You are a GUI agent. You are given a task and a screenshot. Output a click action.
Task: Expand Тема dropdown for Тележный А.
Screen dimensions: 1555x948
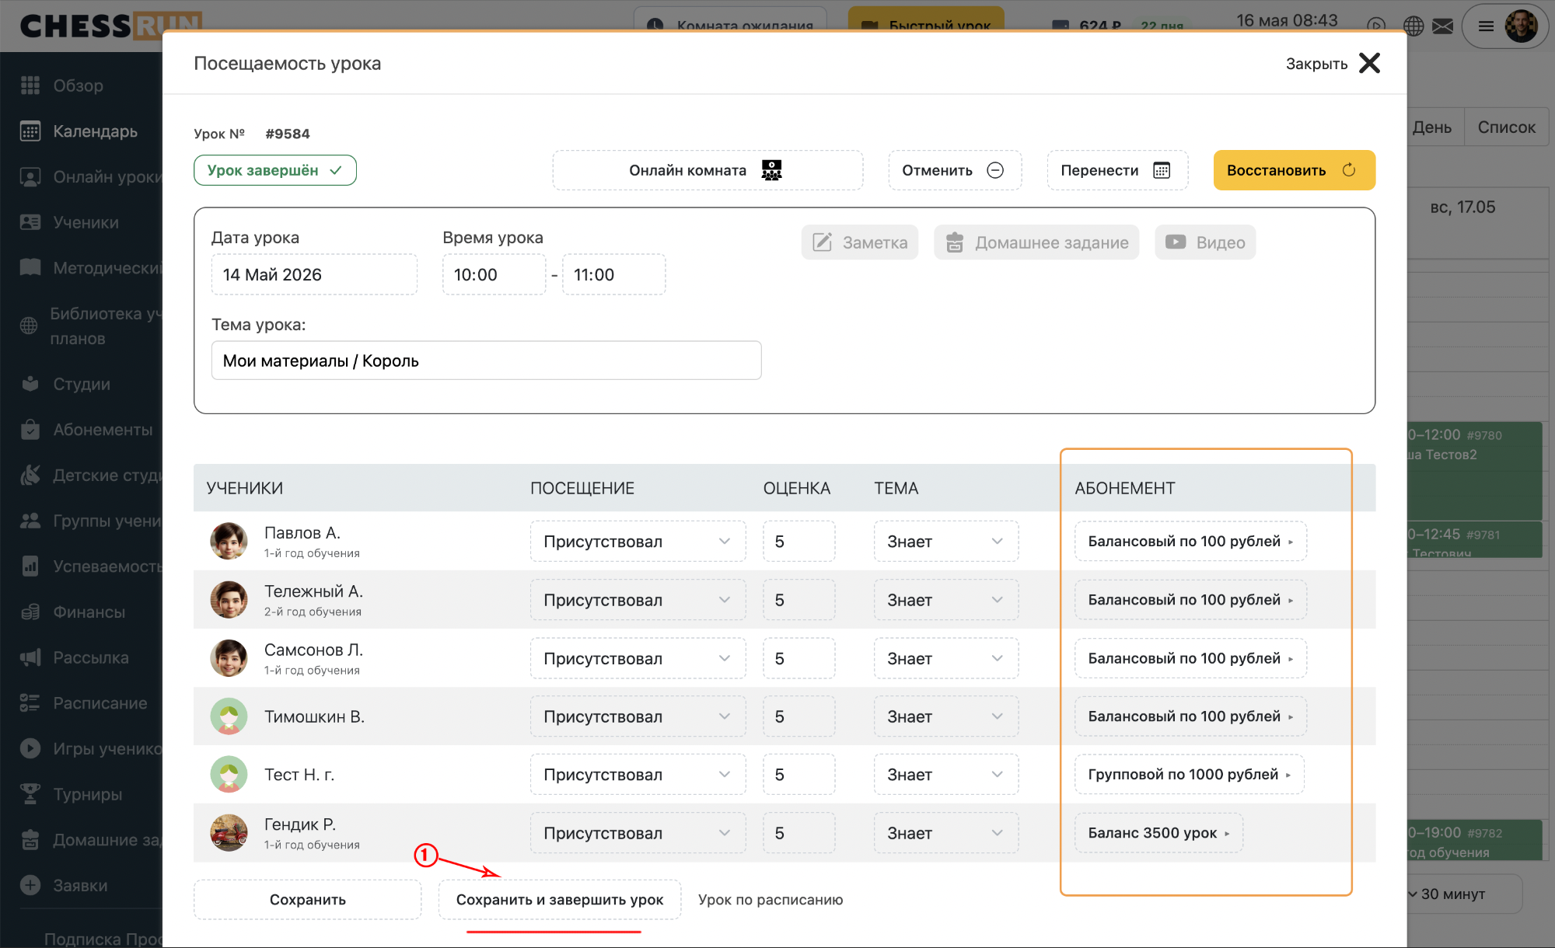945,600
